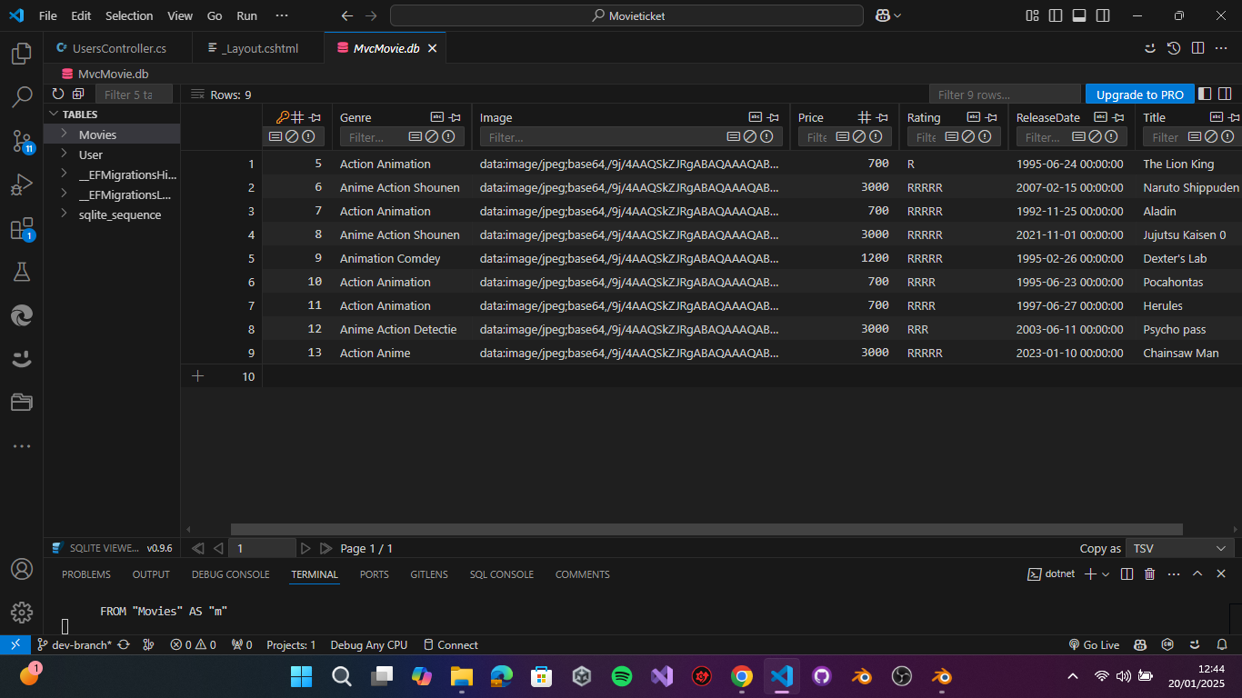Switch to the _Layout.cshtml tab

click(x=258, y=48)
